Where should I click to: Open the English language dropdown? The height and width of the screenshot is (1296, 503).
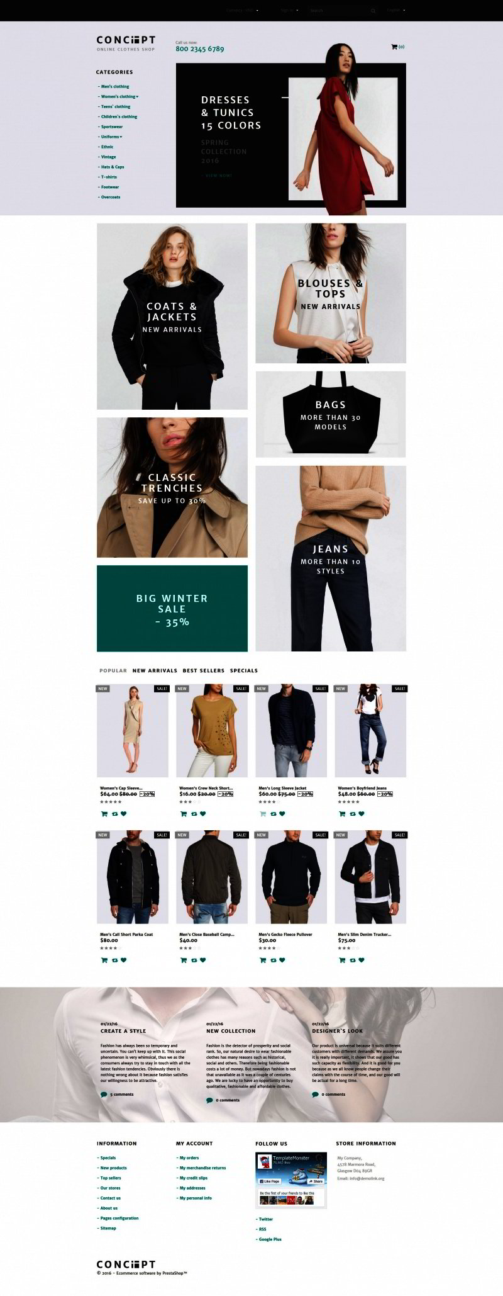396,11
